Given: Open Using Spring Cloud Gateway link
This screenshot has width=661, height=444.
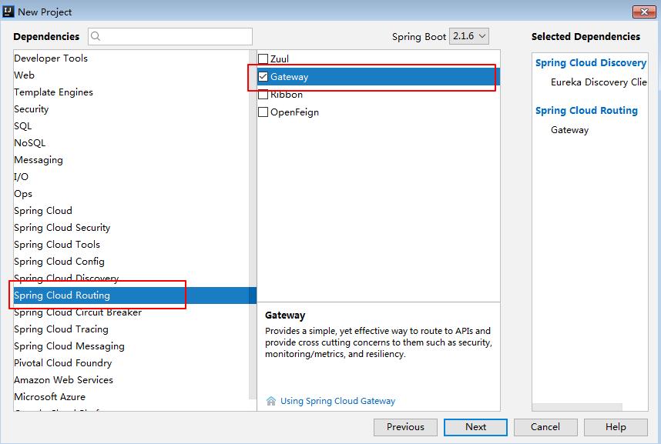Looking at the screenshot, I should click(337, 401).
